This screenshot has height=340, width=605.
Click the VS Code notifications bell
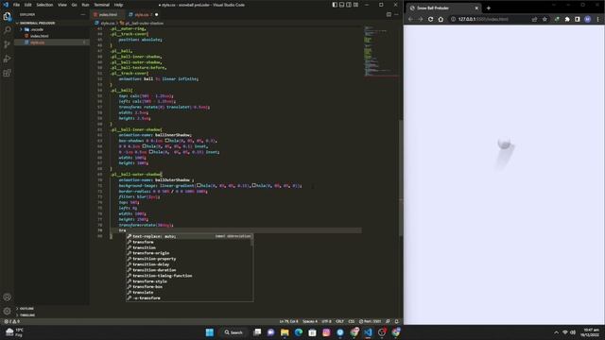point(397,321)
